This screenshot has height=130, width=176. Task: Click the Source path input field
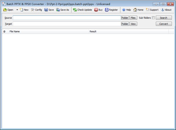pos(67,18)
